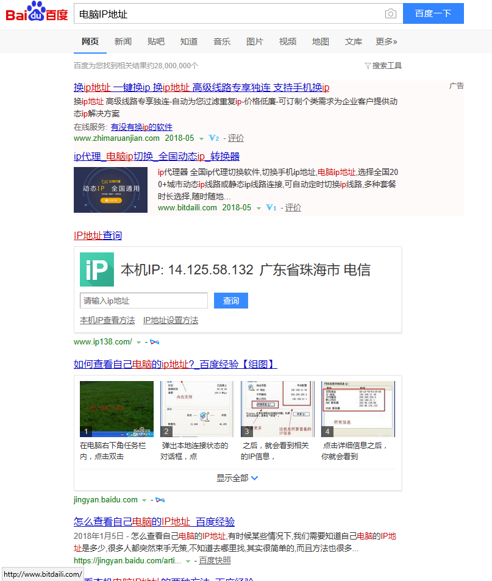
Task: Click the camera icon for image search
Action: 390,13
